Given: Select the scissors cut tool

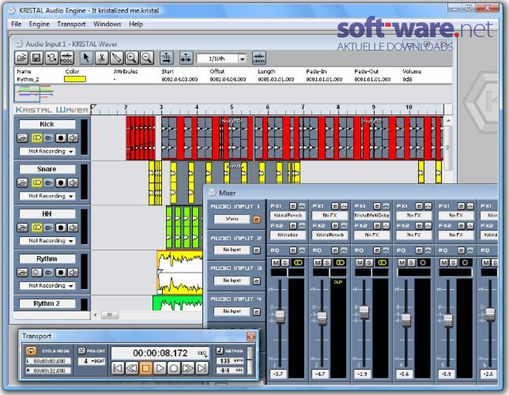Looking at the screenshot, I should [x=102, y=58].
